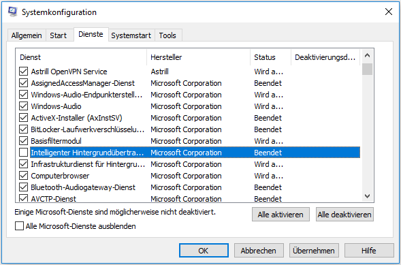Open the Allgemein tab

point(27,35)
